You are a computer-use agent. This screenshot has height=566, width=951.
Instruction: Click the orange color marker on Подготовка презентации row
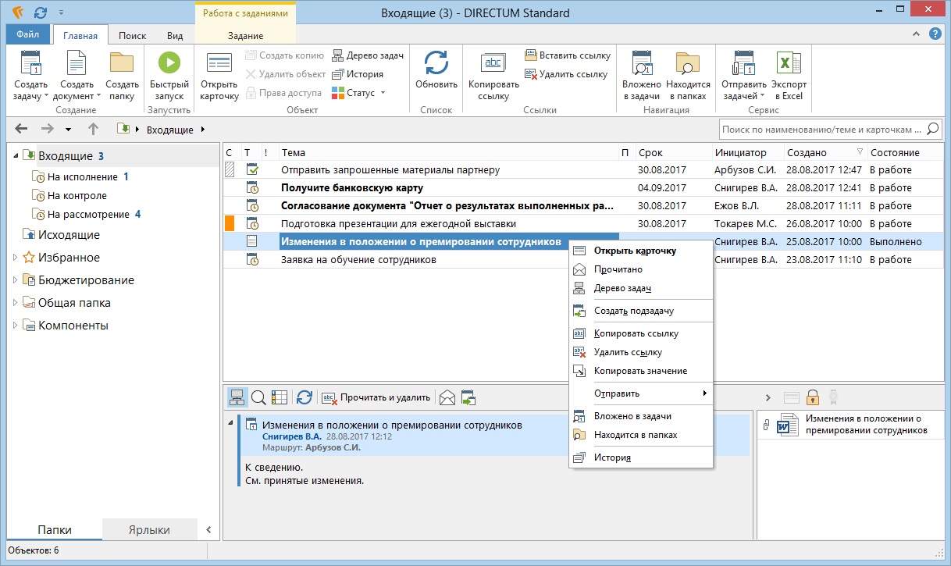coord(230,223)
